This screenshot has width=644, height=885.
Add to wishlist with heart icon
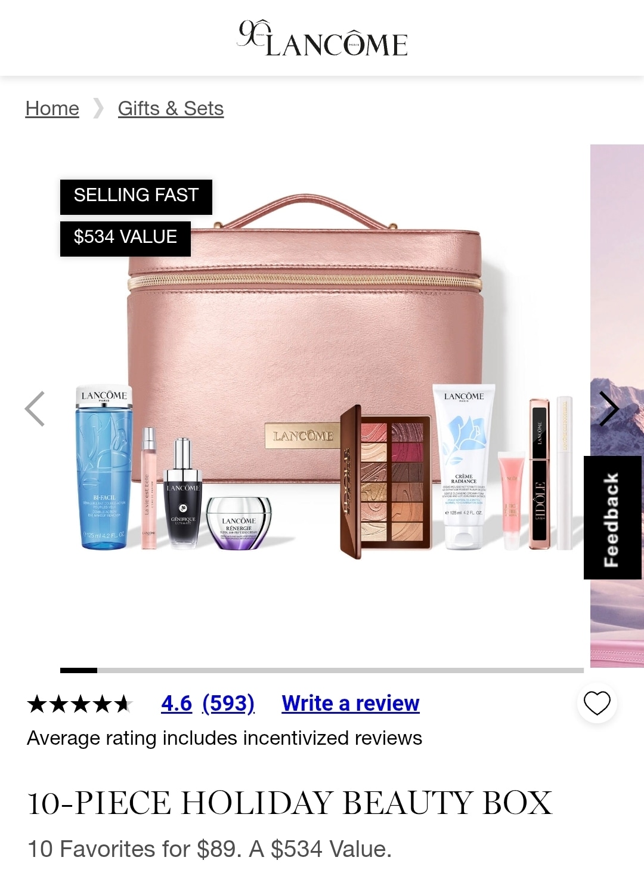(597, 703)
